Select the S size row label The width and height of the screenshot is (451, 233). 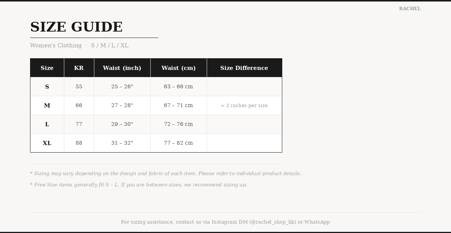47,87
